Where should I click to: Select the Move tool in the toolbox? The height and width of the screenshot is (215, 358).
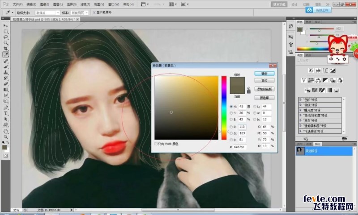(x=6, y=26)
